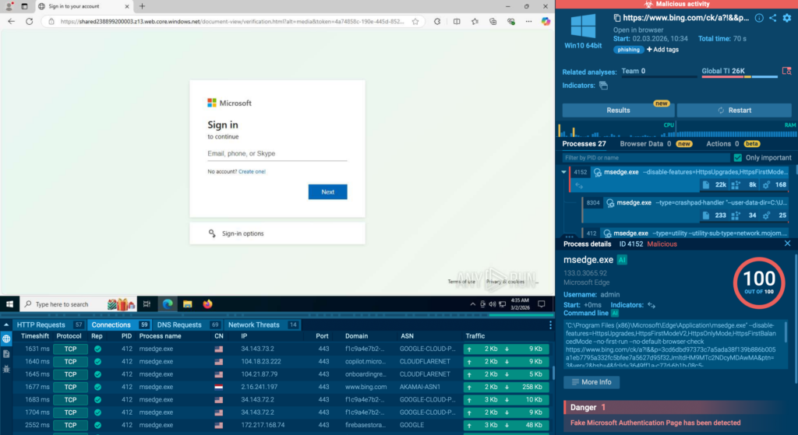Open the DNS Requests tab
798x435 pixels.
point(188,324)
